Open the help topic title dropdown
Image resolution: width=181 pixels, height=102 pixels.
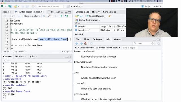(97, 48)
